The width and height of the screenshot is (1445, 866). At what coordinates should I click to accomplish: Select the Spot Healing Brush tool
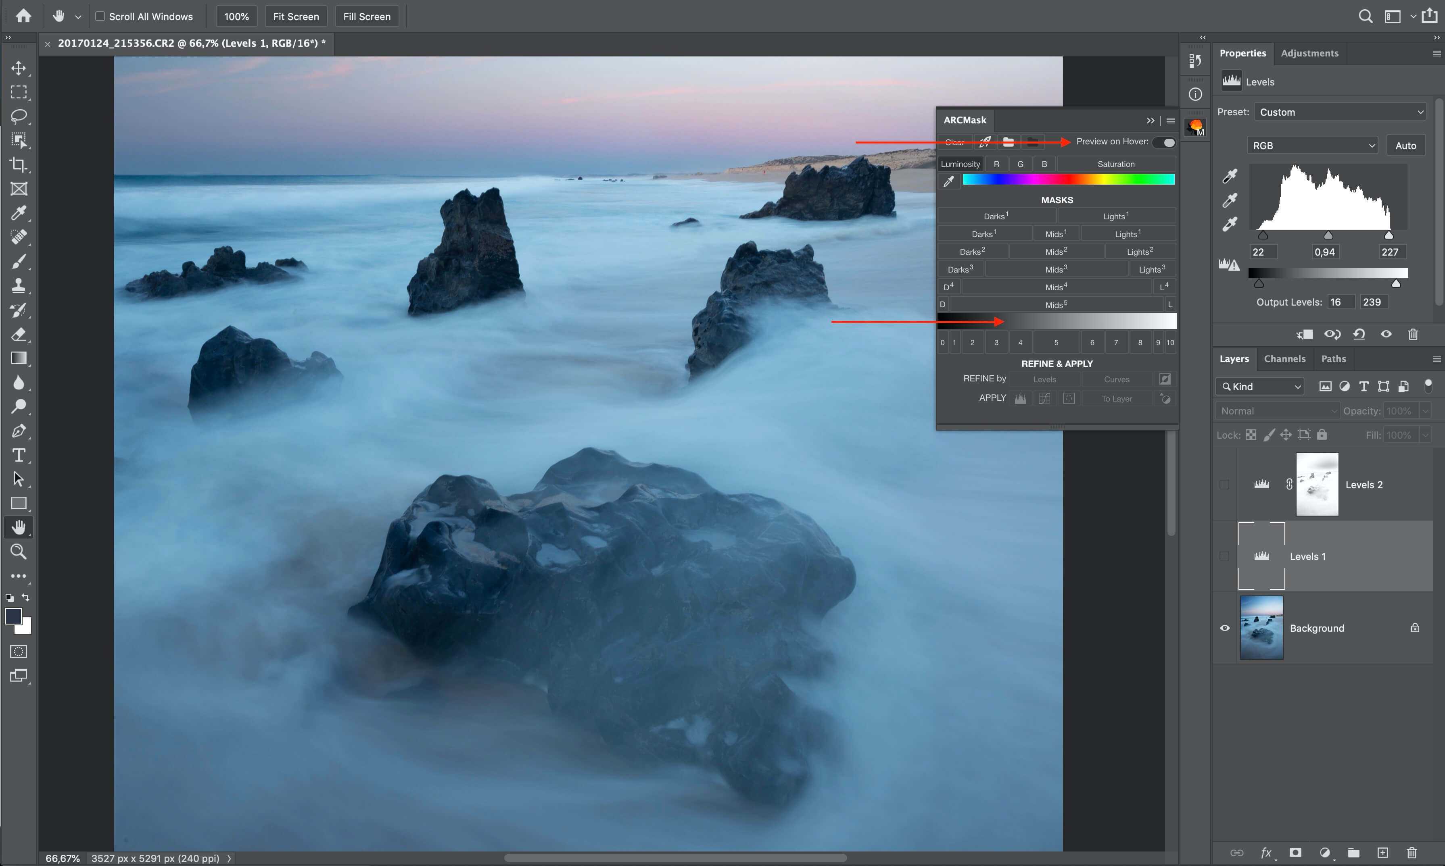point(19,237)
